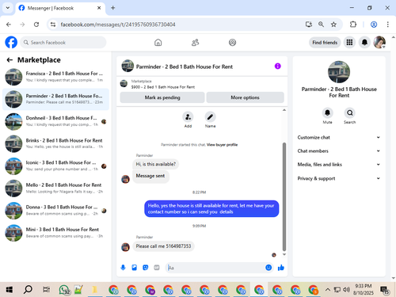
Task: Attach a file image icon
Action: click(135, 268)
